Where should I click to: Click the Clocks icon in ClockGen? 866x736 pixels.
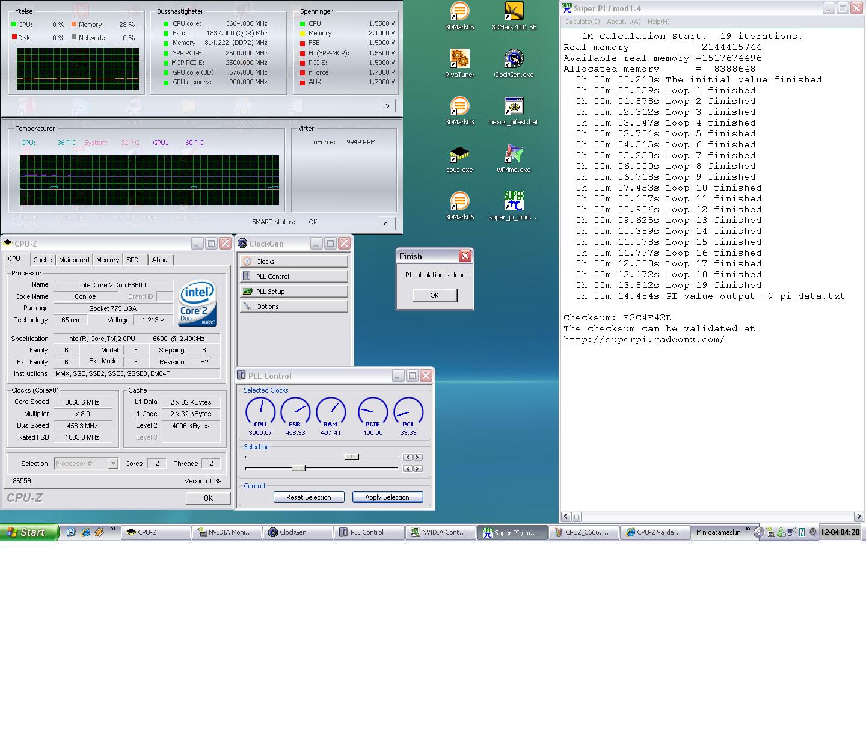click(247, 261)
